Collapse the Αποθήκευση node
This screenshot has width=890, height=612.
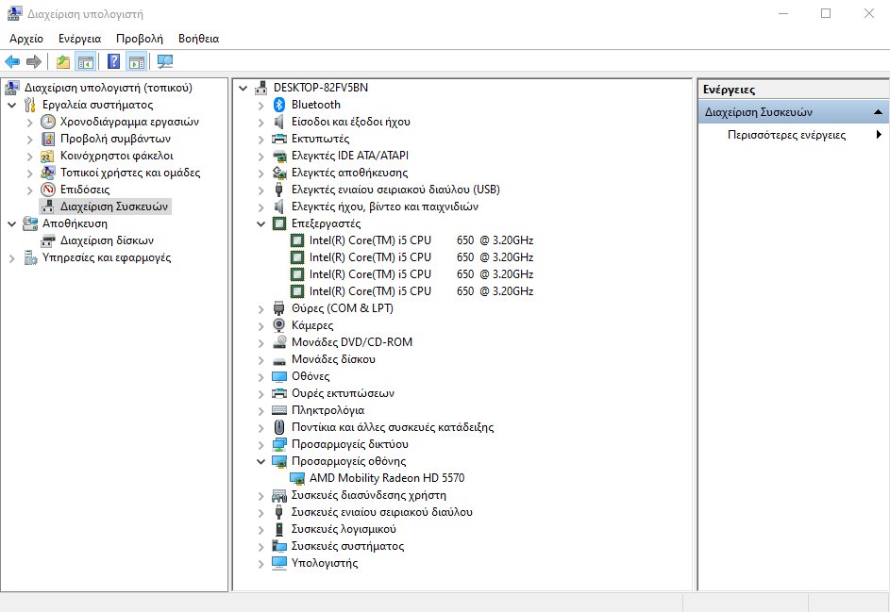11,223
